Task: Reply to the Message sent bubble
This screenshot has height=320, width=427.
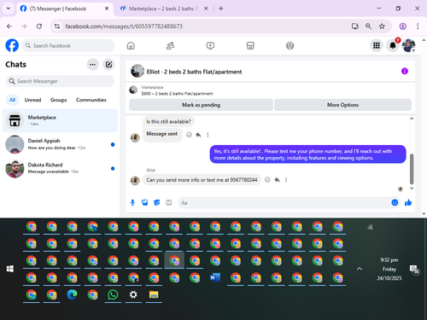Action: (198, 135)
